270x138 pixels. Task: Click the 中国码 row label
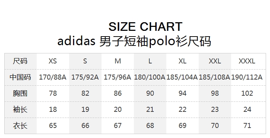click(20, 77)
